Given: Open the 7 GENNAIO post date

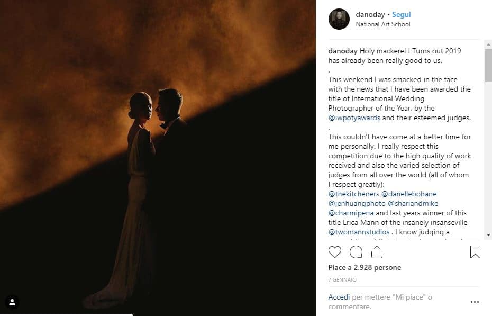Looking at the screenshot, I should (x=342, y=279).
